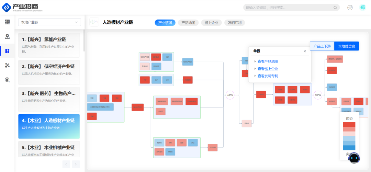Image resolution: width=371 pixels, height=172 pixels.
Task: Click the 上游产品 circle node
Action: tap(230, 95)
